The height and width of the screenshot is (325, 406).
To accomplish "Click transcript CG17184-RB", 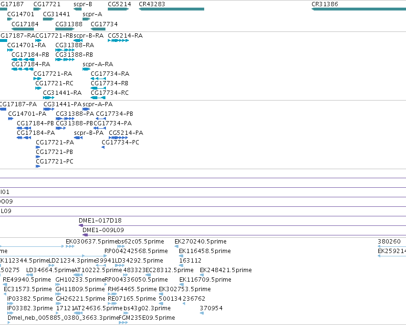I will point(23,60).
